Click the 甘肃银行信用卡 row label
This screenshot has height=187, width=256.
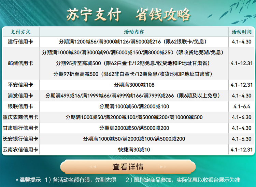[20, 128]
